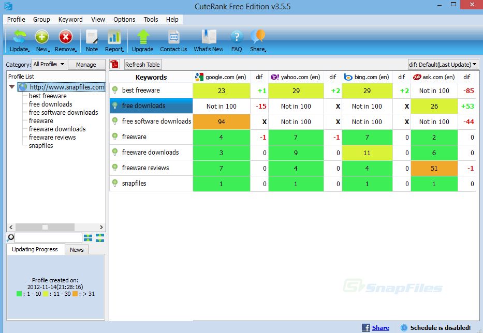Open the New dropdown arrow
This screenshot has height=333, width=483.
tap(49, 51)
